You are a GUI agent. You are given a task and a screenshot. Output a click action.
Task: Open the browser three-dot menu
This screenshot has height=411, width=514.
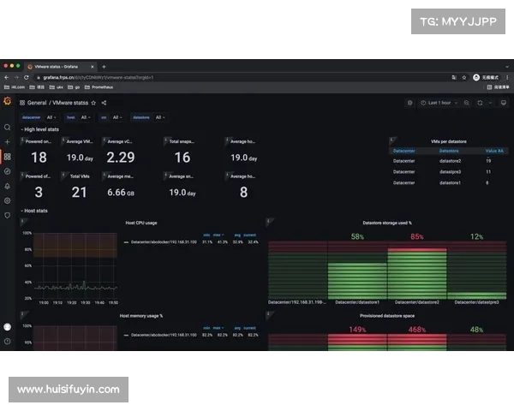(507, 78)
